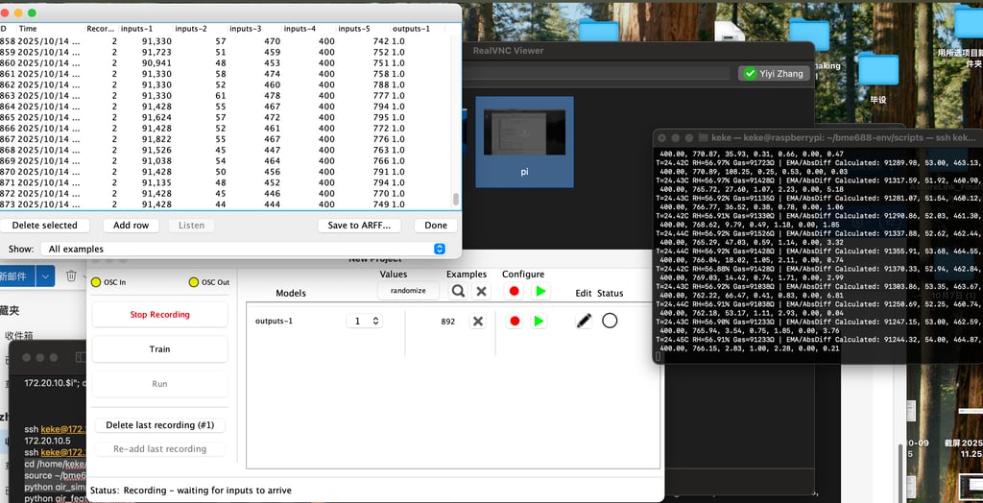Expand the dropdown arrow beside 新邮件
Screen dimensions: 983x503
point(45,275)
